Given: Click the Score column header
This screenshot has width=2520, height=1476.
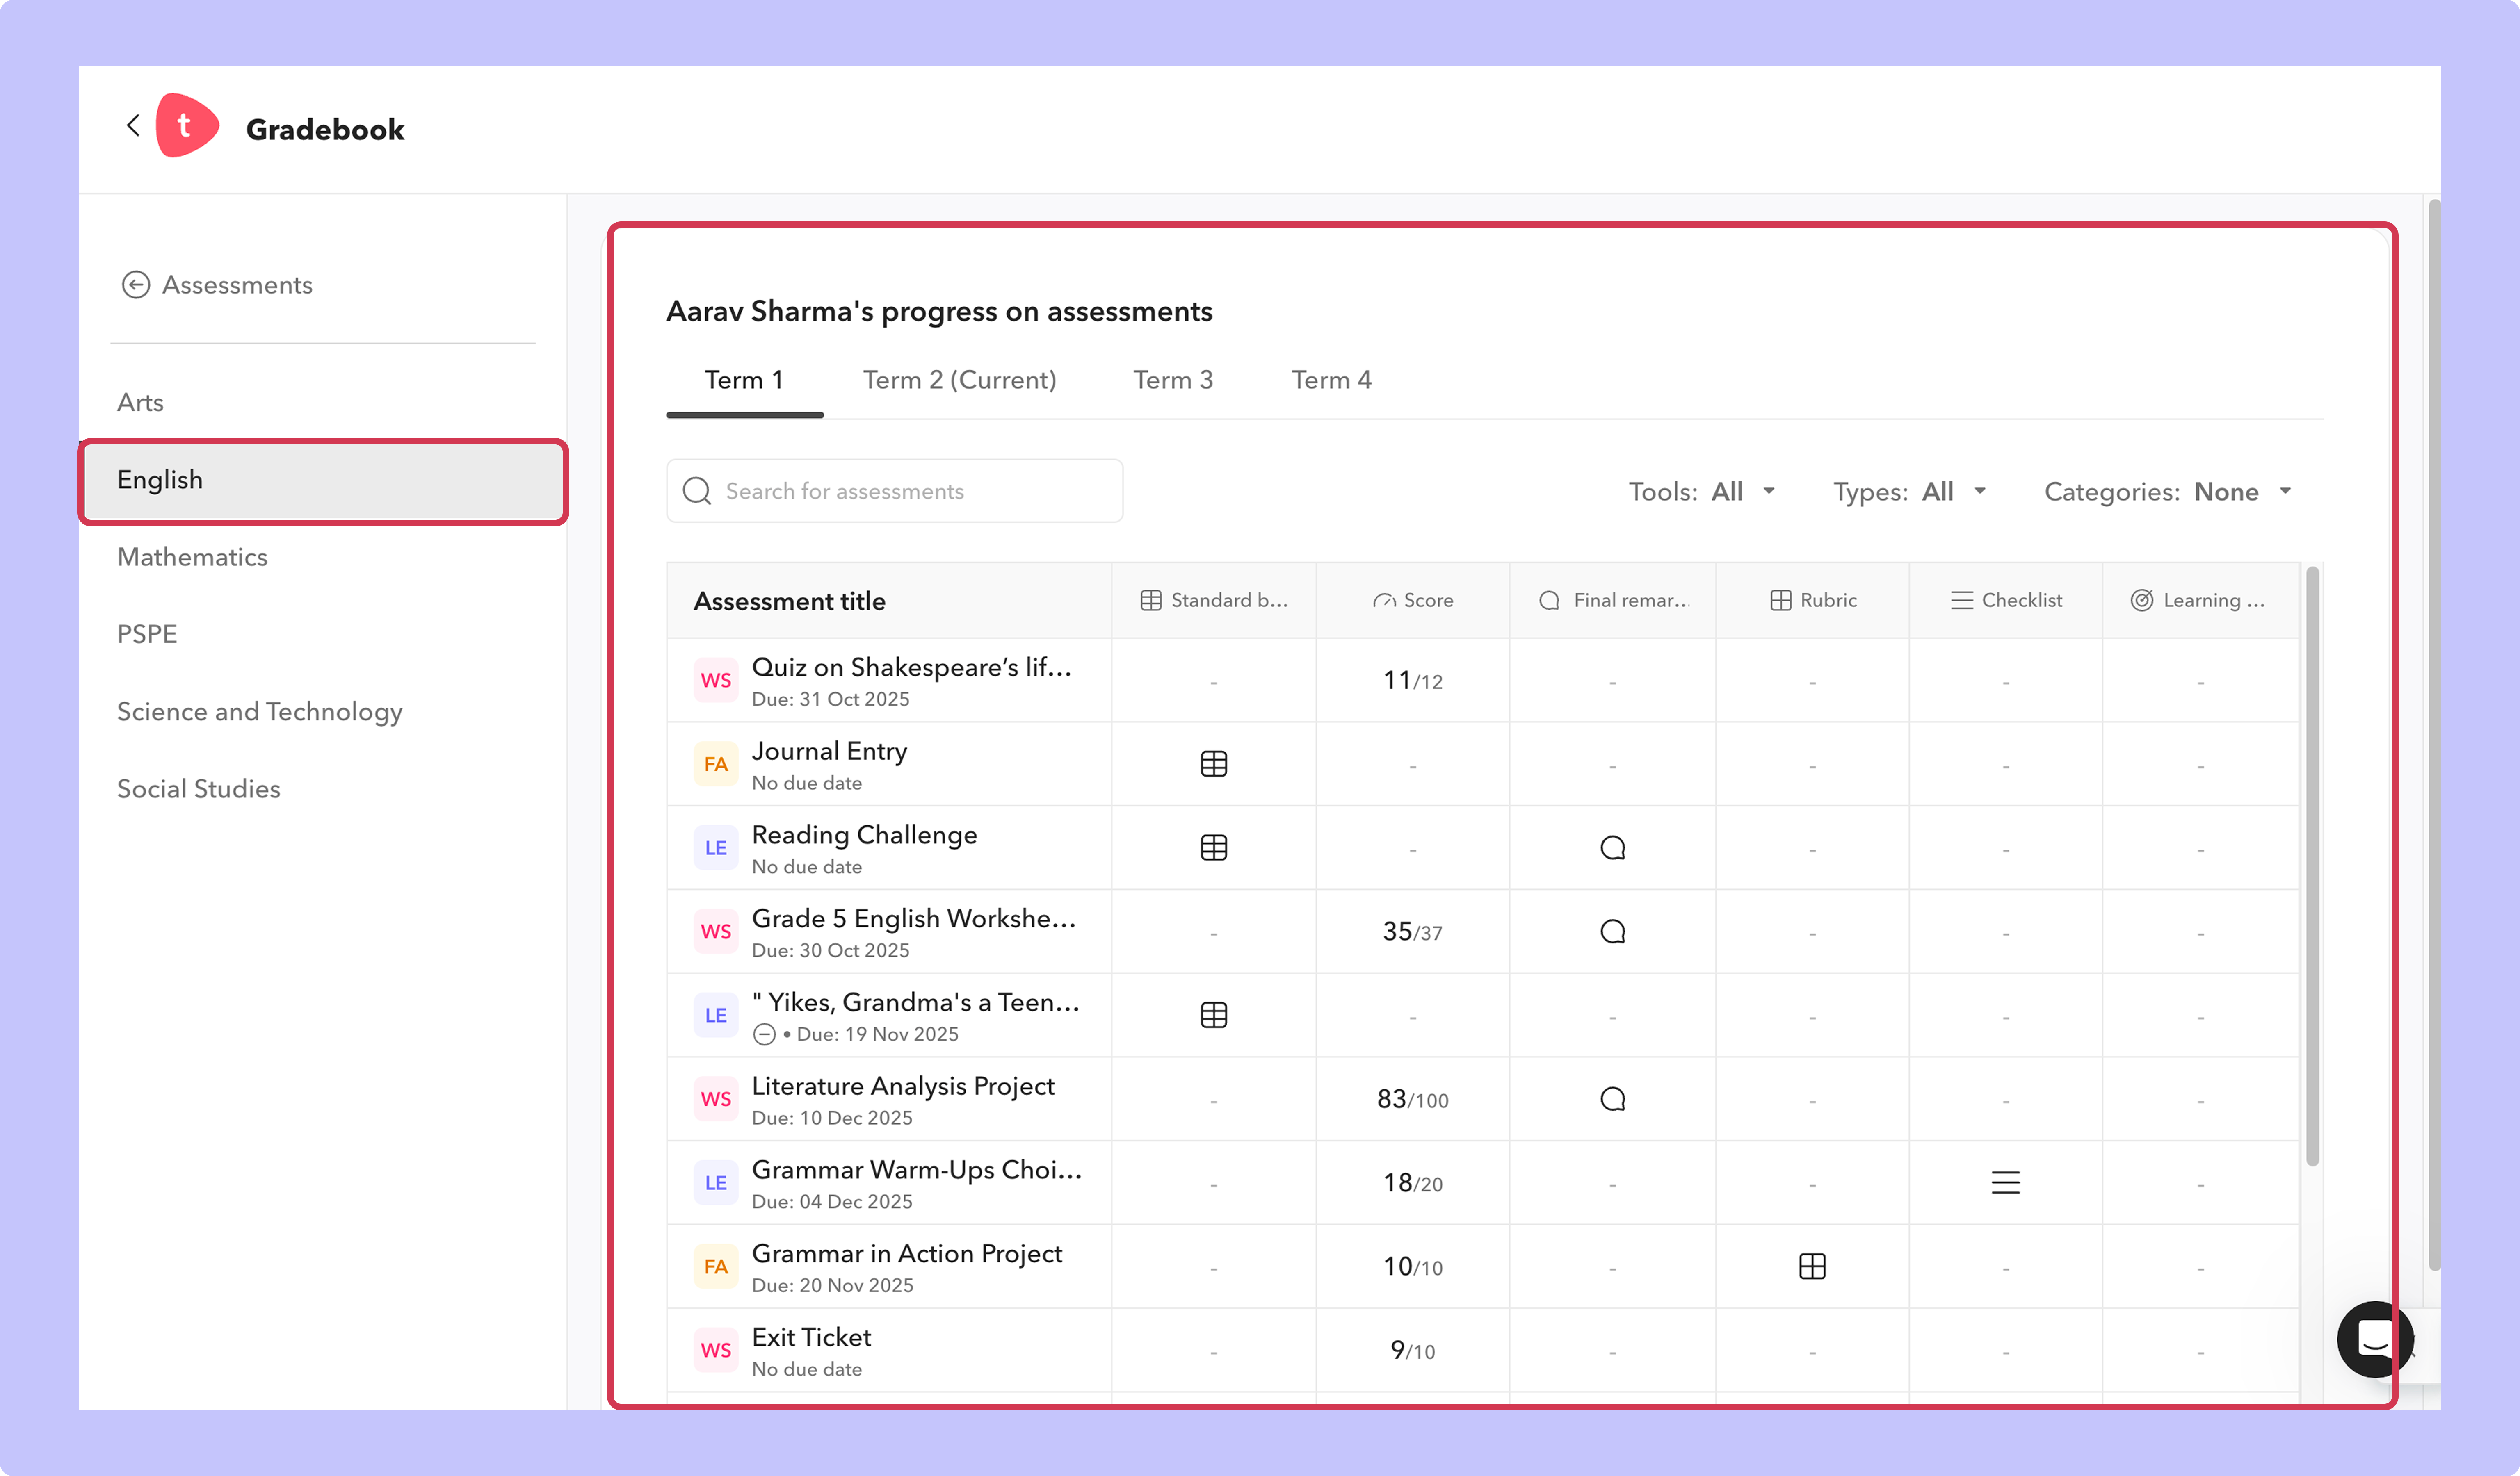Looking at the screenshot, I should click(x=1413, y=601).
